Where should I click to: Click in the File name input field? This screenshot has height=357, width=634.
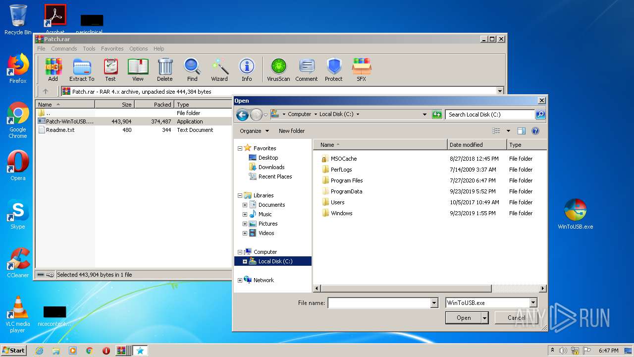point(379,303)
